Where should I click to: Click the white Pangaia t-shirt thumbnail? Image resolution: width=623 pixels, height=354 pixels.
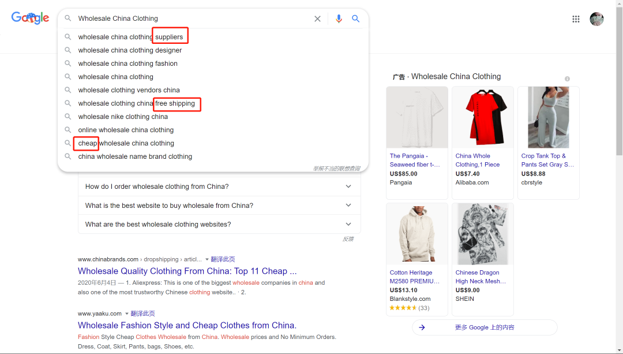click(x=417, y=117)
